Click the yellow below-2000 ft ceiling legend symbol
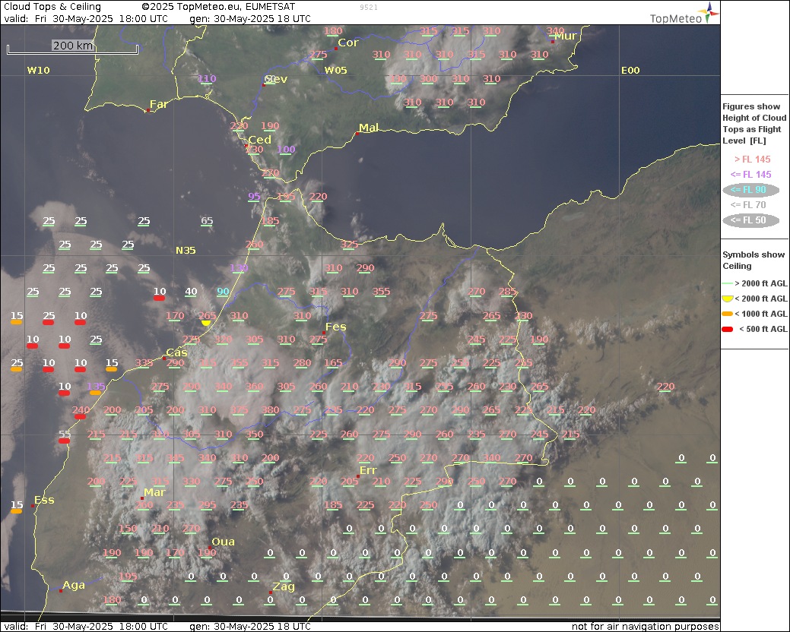 (727, 299)
